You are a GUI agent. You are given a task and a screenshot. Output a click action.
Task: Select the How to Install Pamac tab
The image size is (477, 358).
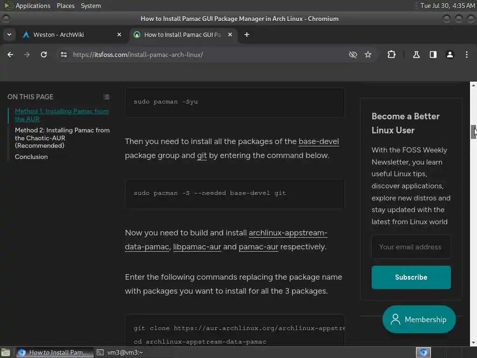click(x=183, y=34)
